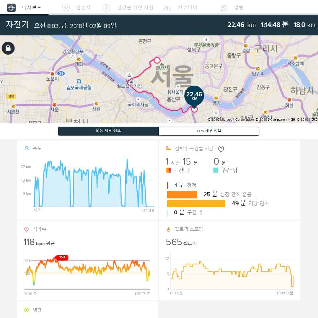318x318 pixels.
Task: Click the speedometer icon in speed panel
Action: [x=27, y=149]
